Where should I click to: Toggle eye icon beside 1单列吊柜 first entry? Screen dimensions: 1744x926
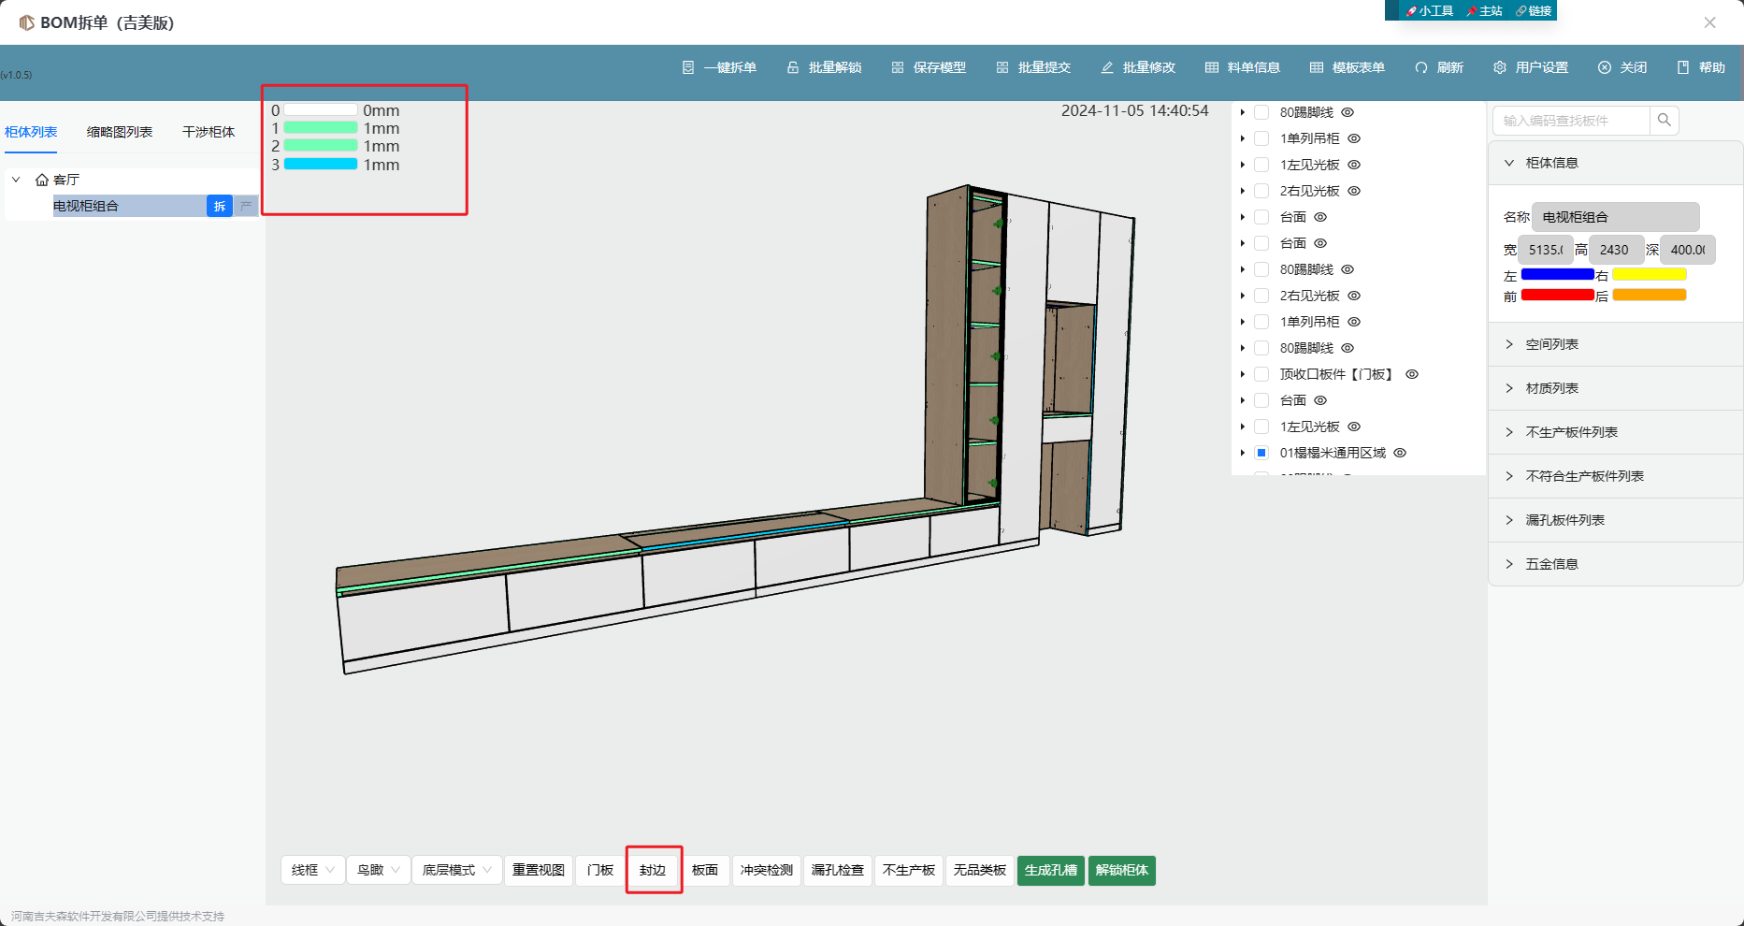tap(1354, 138)
